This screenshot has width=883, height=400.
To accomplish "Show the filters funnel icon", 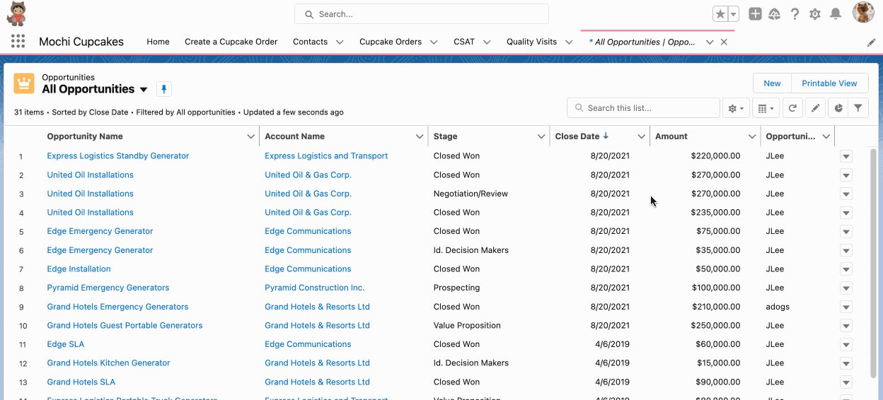I will tap(858, 108).
